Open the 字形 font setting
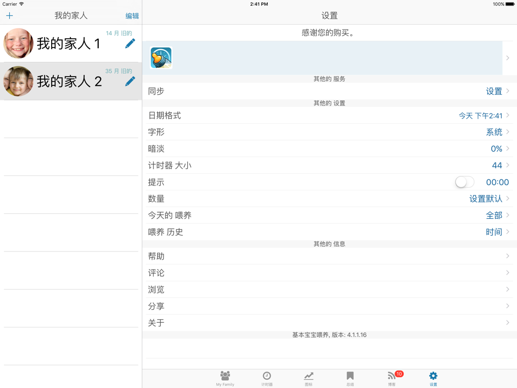The image size is (517, 388). coord(329,132)
